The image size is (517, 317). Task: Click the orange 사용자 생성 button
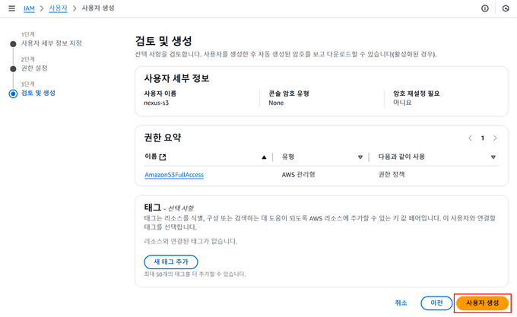pyautogui.click(x=482, y=303)
